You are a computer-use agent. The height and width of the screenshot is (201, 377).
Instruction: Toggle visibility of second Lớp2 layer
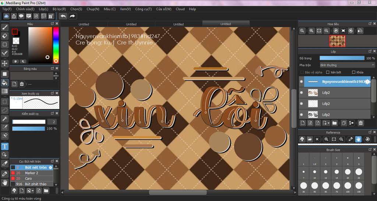tap(302, 103)
